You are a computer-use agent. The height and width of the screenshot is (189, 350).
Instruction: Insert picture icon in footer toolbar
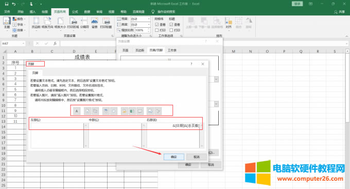click(150, 111)
